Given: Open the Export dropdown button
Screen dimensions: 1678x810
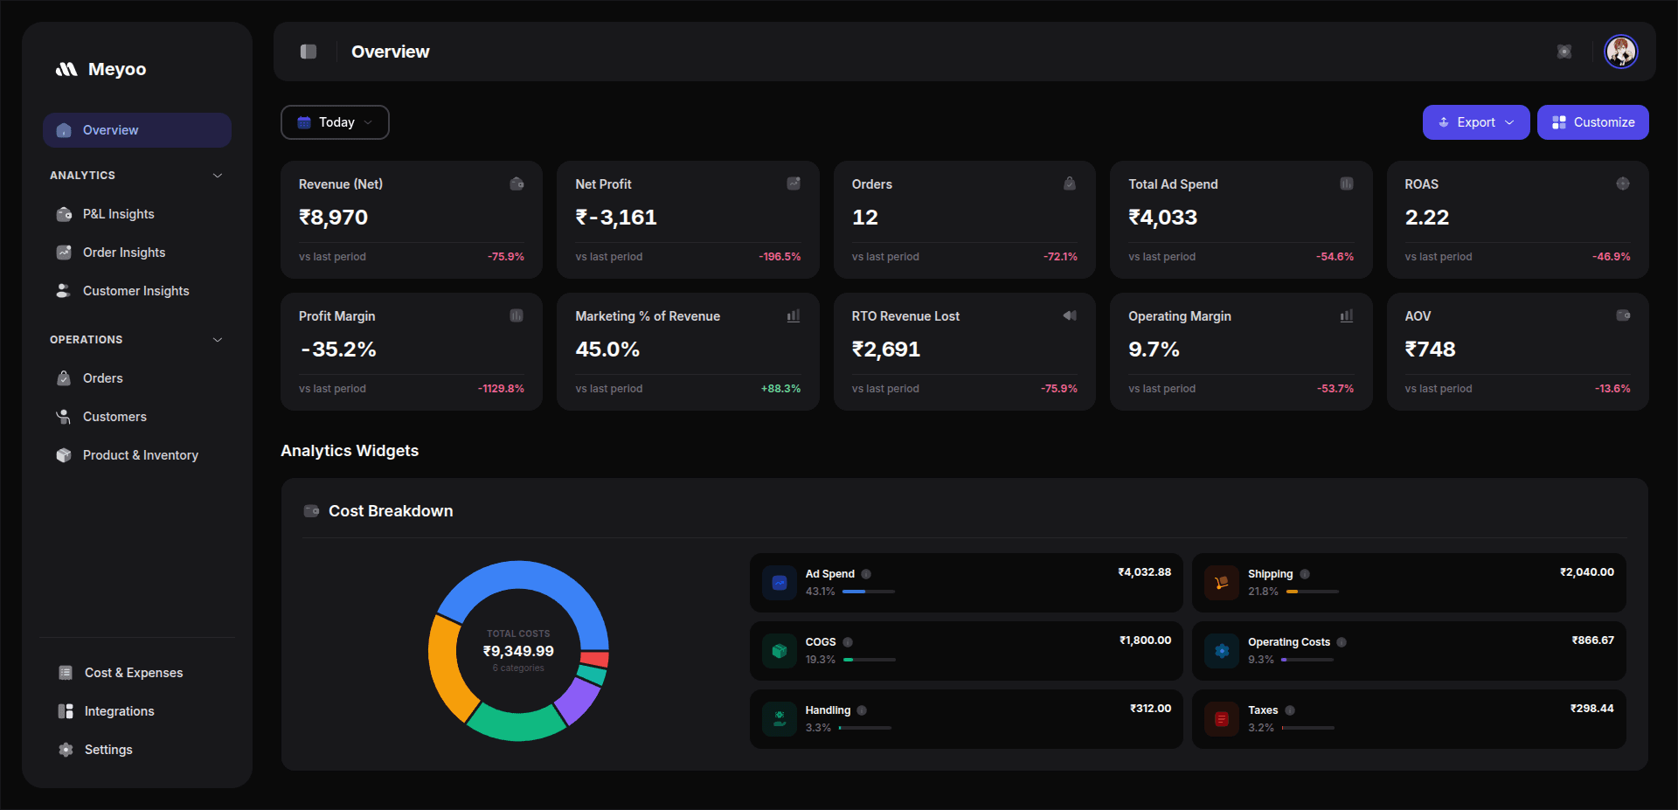Looking at the screenshot, I should (1475, 122).
